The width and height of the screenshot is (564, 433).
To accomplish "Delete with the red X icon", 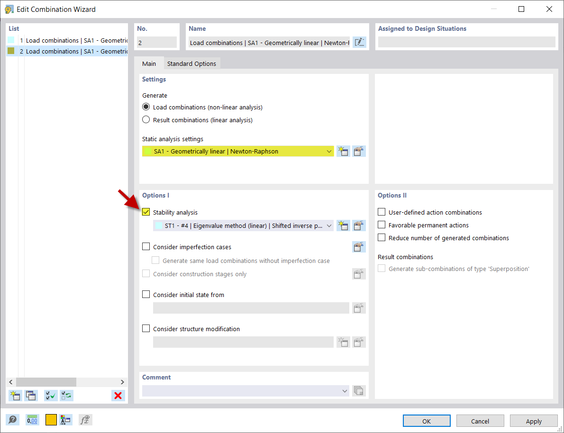I will click(118, 395).
